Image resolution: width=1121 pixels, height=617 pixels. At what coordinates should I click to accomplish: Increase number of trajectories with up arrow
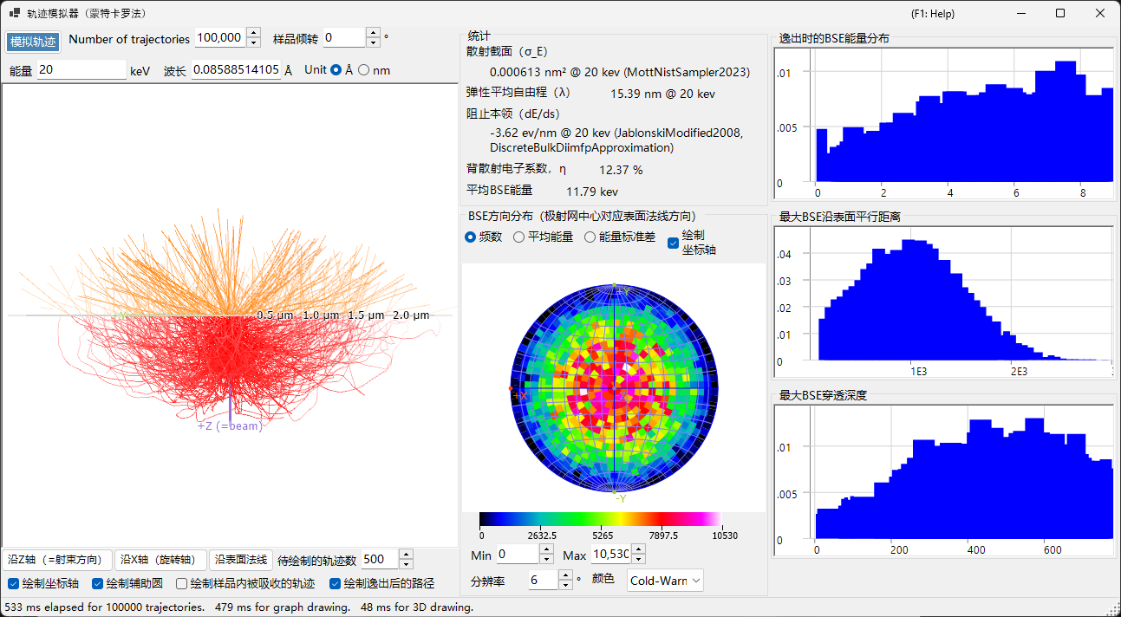(x=253, y=33)
